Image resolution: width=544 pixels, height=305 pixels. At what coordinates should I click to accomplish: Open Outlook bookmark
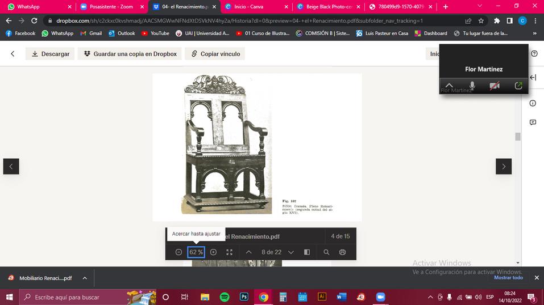pos(122,33)
